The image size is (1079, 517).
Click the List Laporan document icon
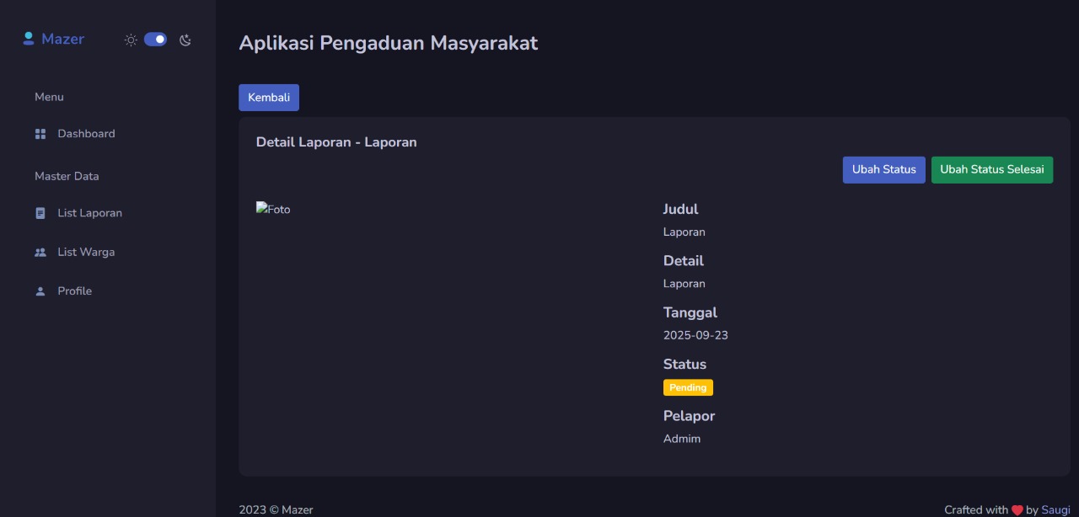(x=40, y=213)
